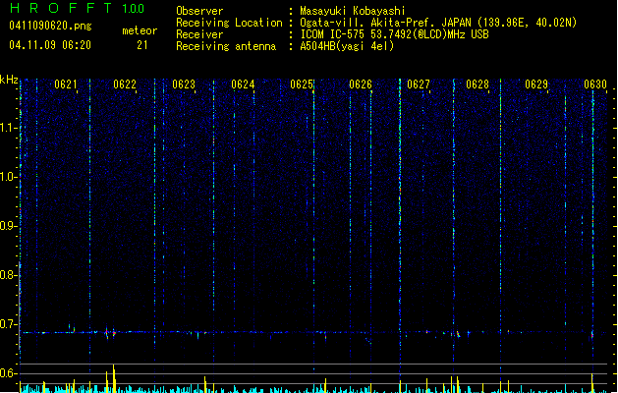The width and height of the screenshot is (618, 393).
Task: Click the Receiver label
Action: click(199, 34)
